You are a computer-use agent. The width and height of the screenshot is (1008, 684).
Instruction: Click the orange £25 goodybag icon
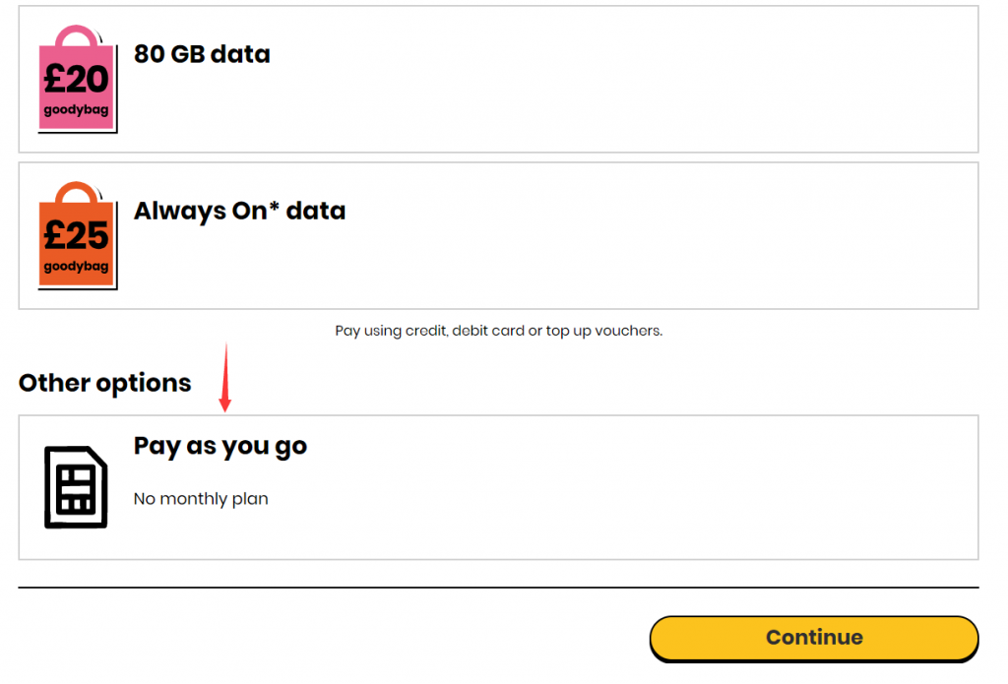(x=77, y=235)
